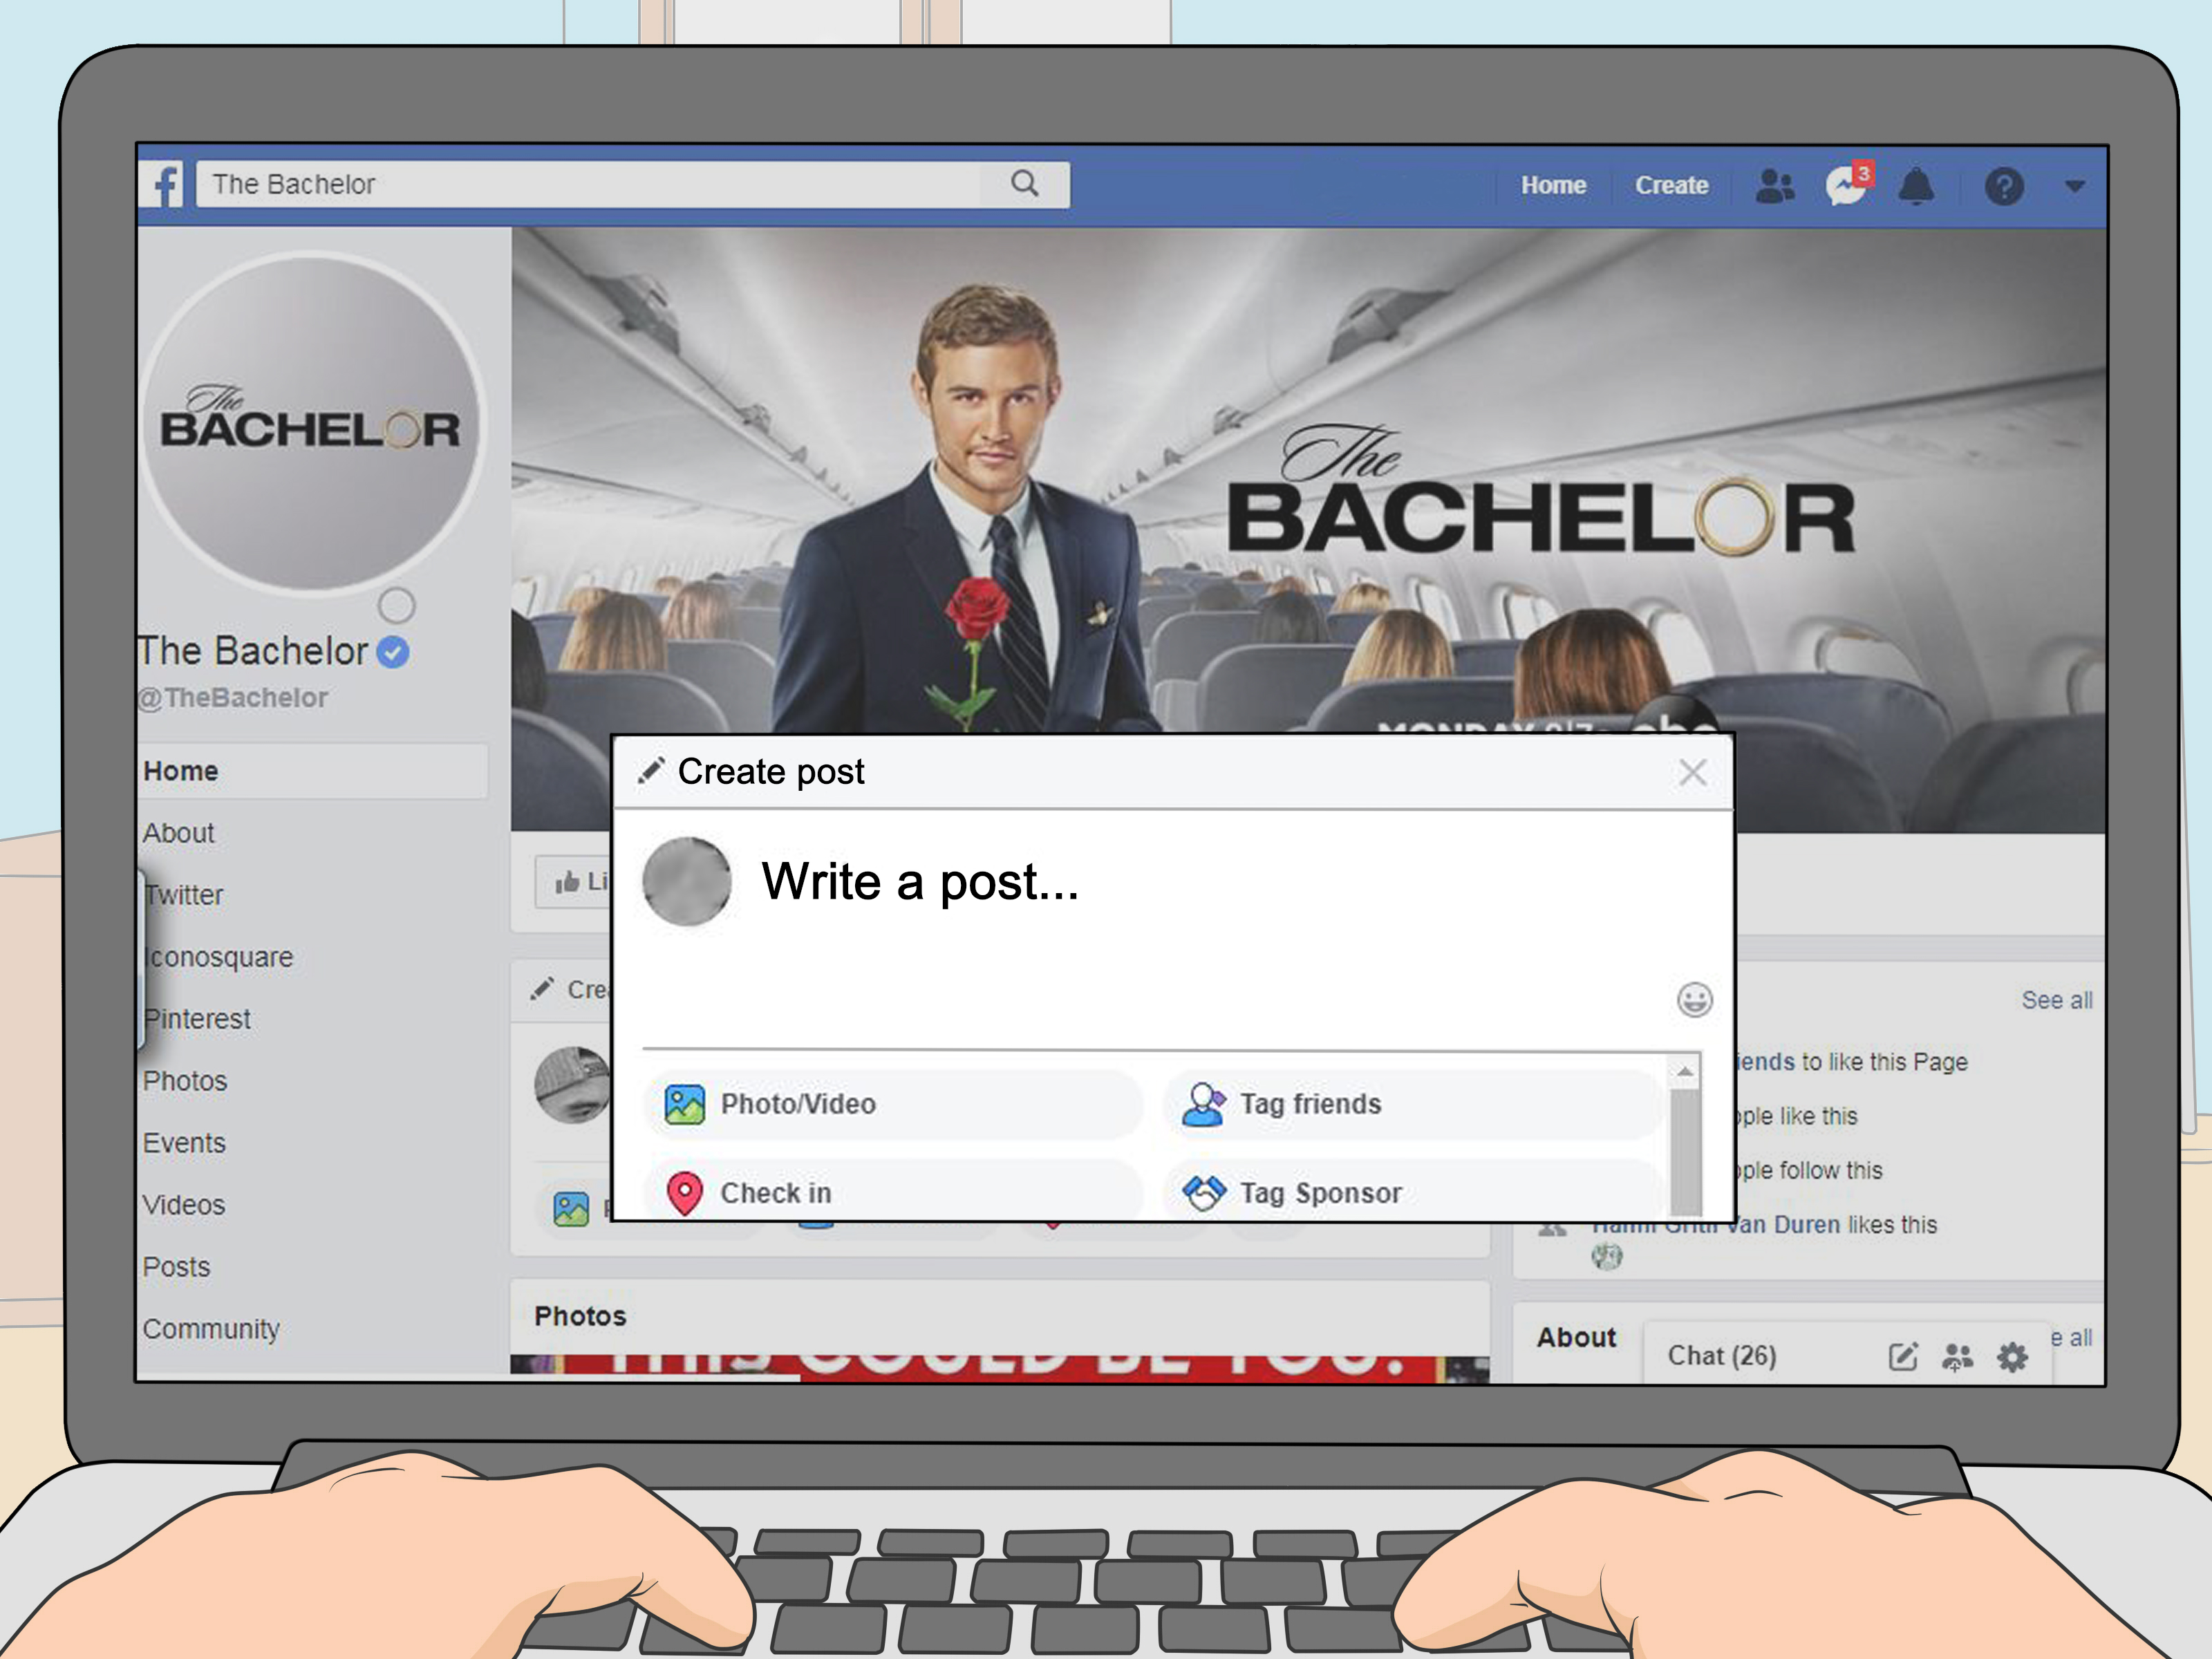This screenshot has width=2212, height=1659.
Task: Choose Photo/Video option
Action: tap(893, 1104)
